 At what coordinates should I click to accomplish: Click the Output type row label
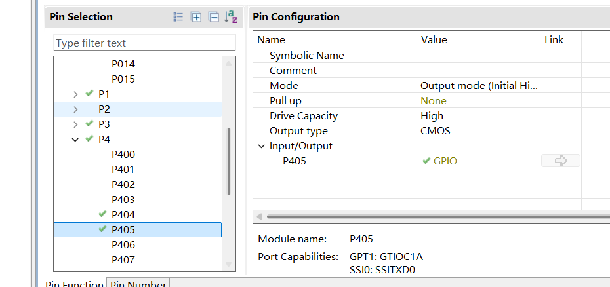(x=298, y=131)
